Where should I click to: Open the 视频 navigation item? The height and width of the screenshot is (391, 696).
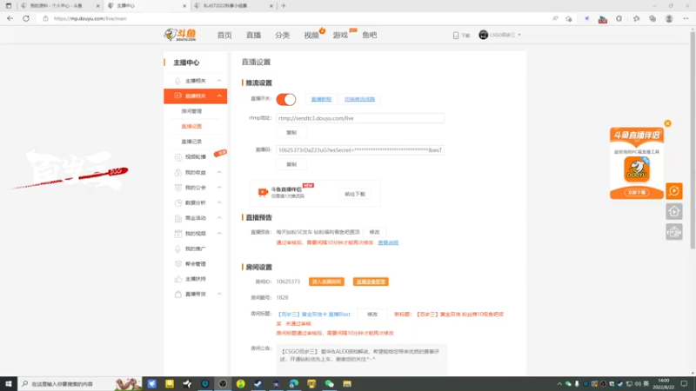coord(311,35)
